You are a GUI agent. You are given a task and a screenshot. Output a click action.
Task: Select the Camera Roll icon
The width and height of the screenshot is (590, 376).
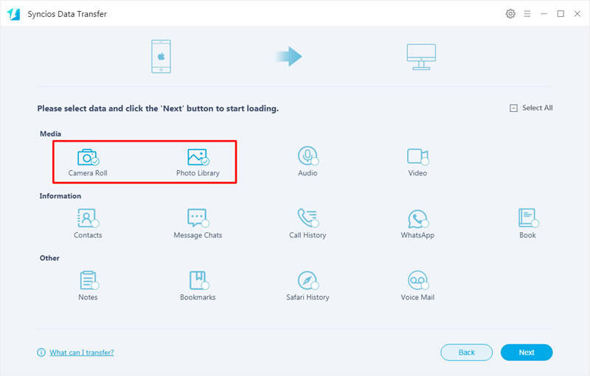(88, 157)
